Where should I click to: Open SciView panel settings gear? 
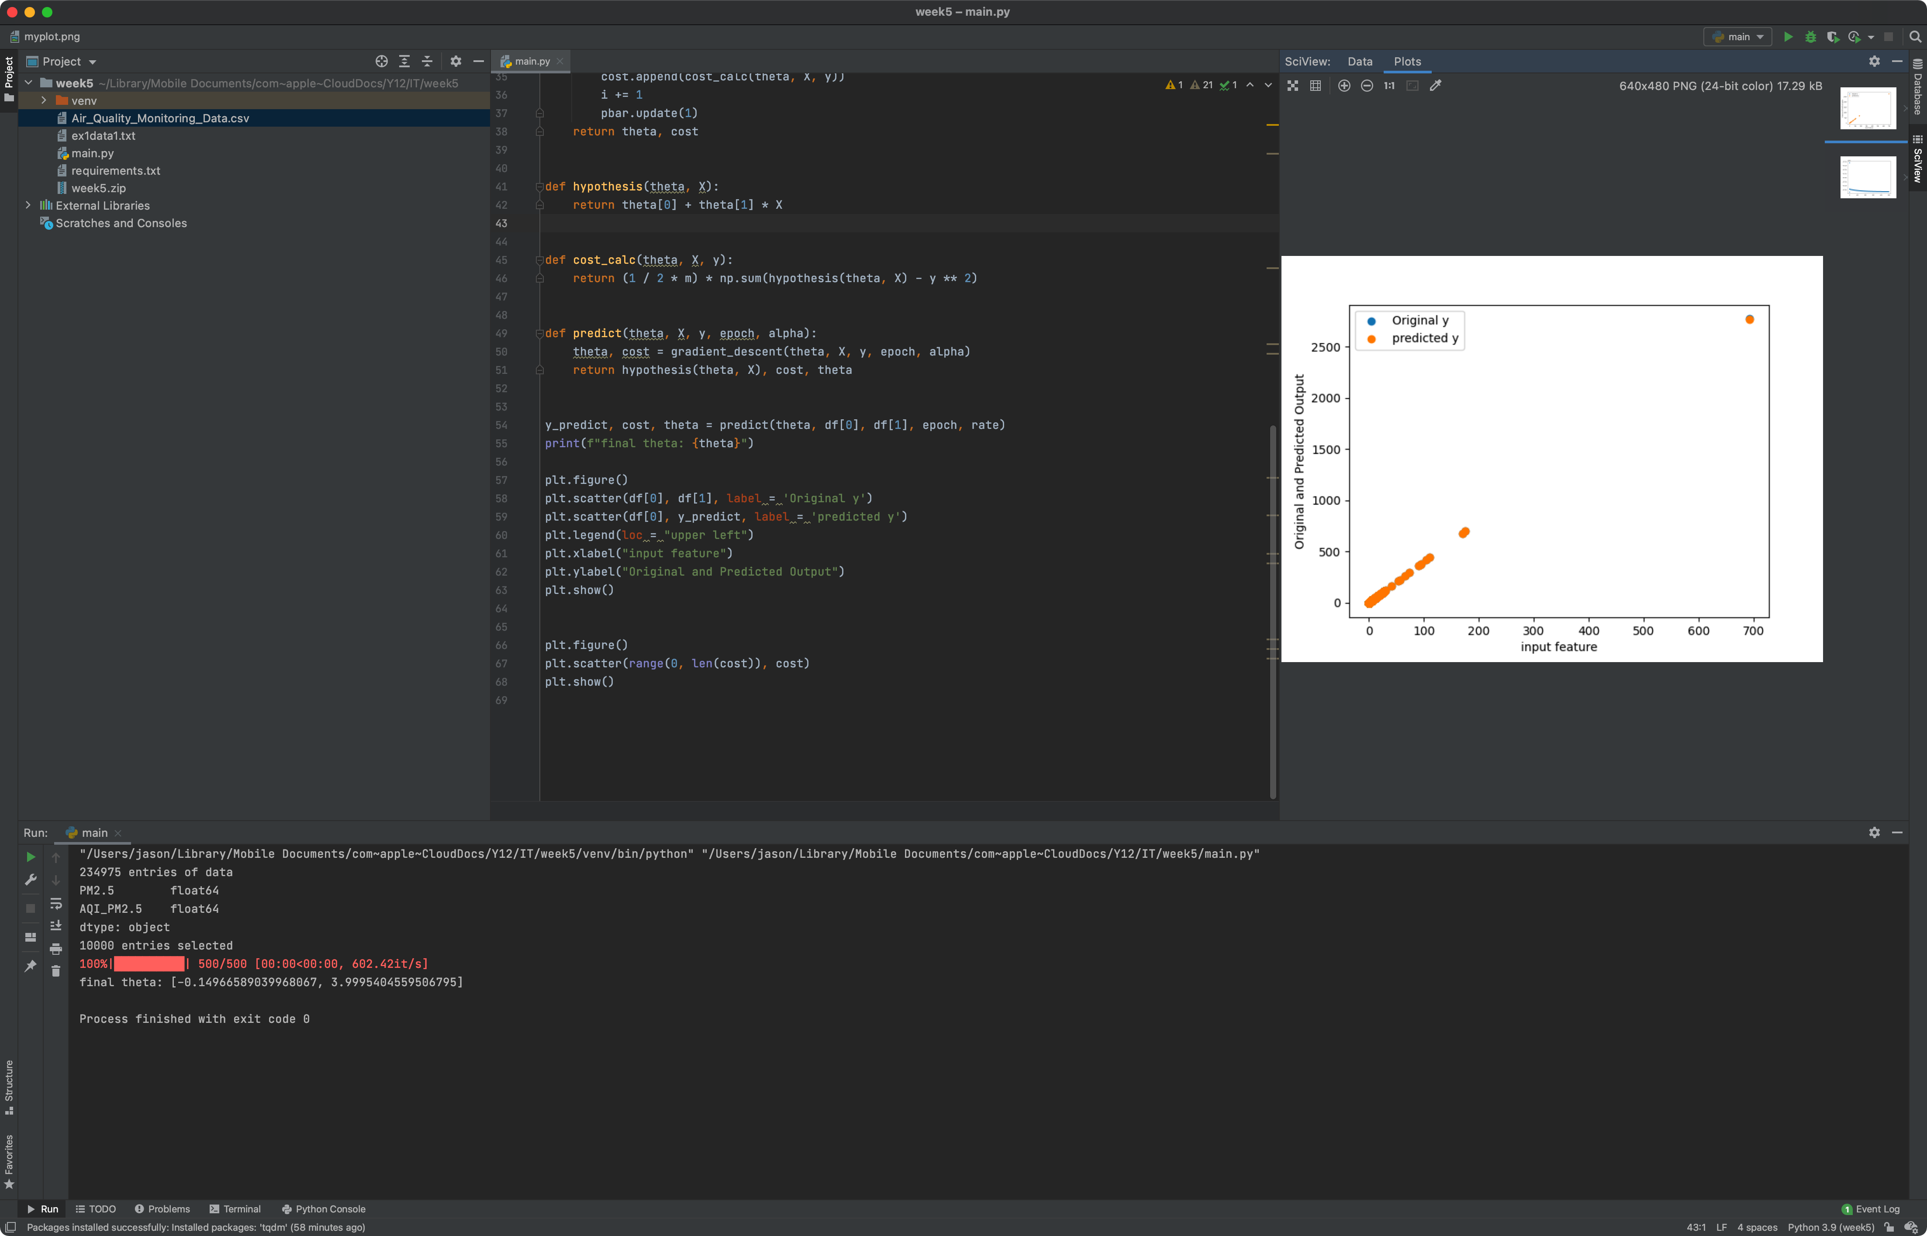point(1875,62)
